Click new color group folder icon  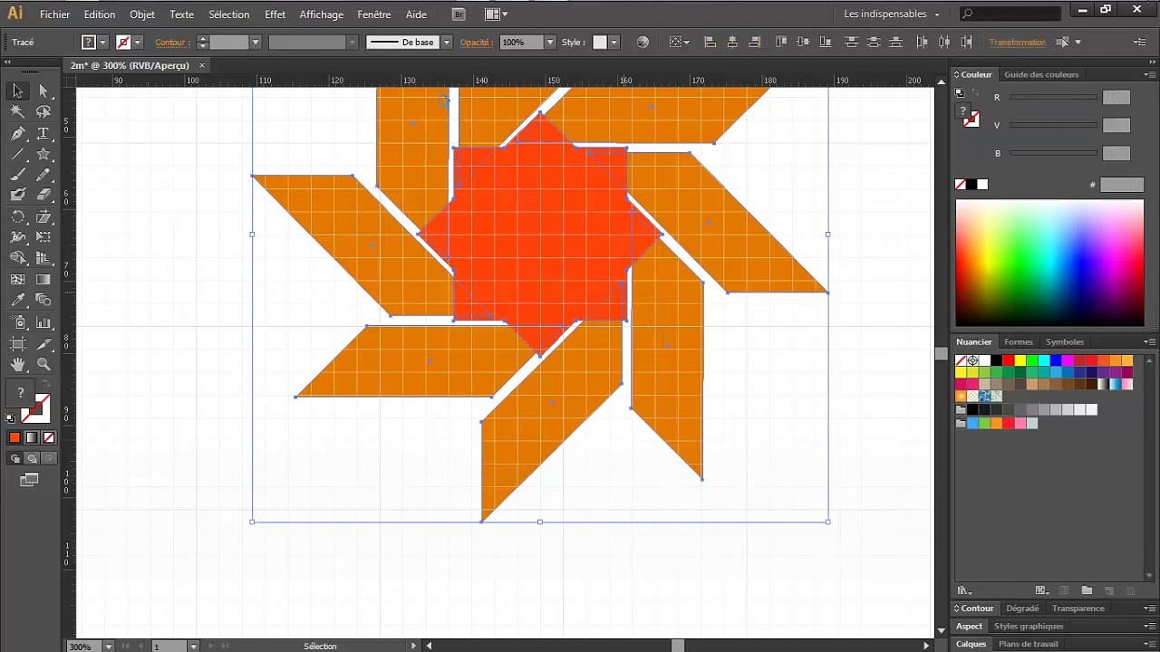[x=1087, y=590]
